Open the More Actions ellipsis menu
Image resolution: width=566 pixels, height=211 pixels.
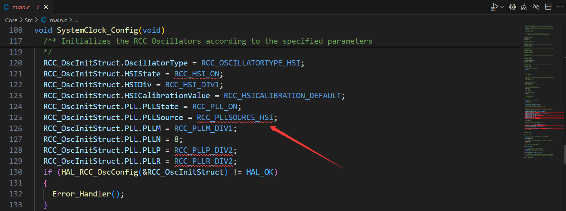click(560, 7)
